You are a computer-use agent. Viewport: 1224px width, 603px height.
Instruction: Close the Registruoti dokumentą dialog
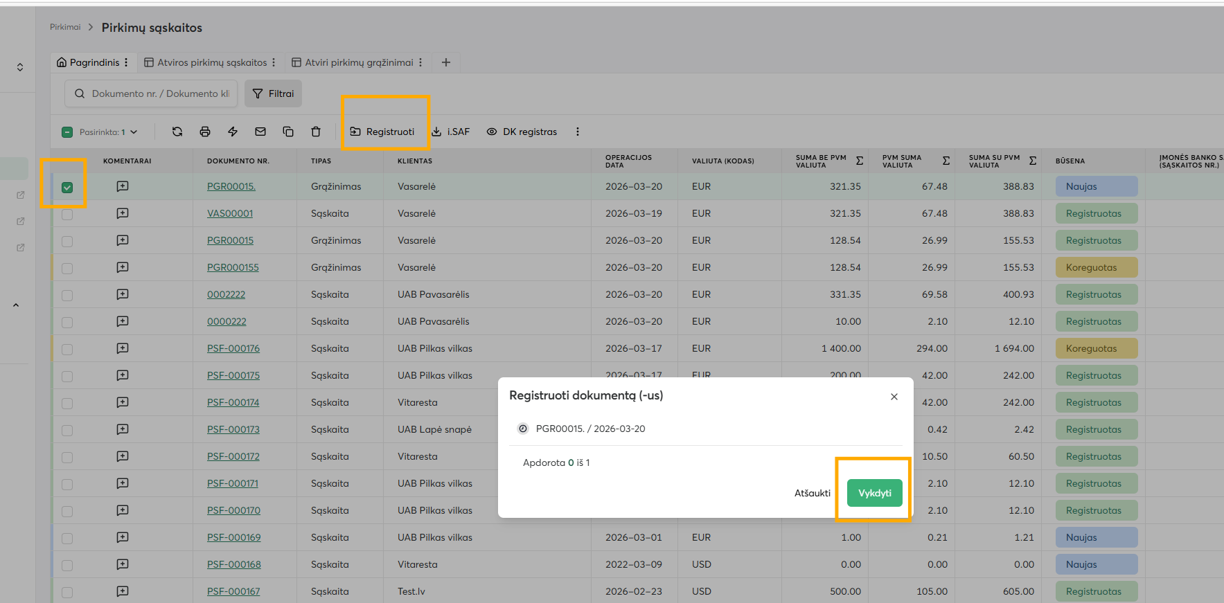[x=894, y=397]
